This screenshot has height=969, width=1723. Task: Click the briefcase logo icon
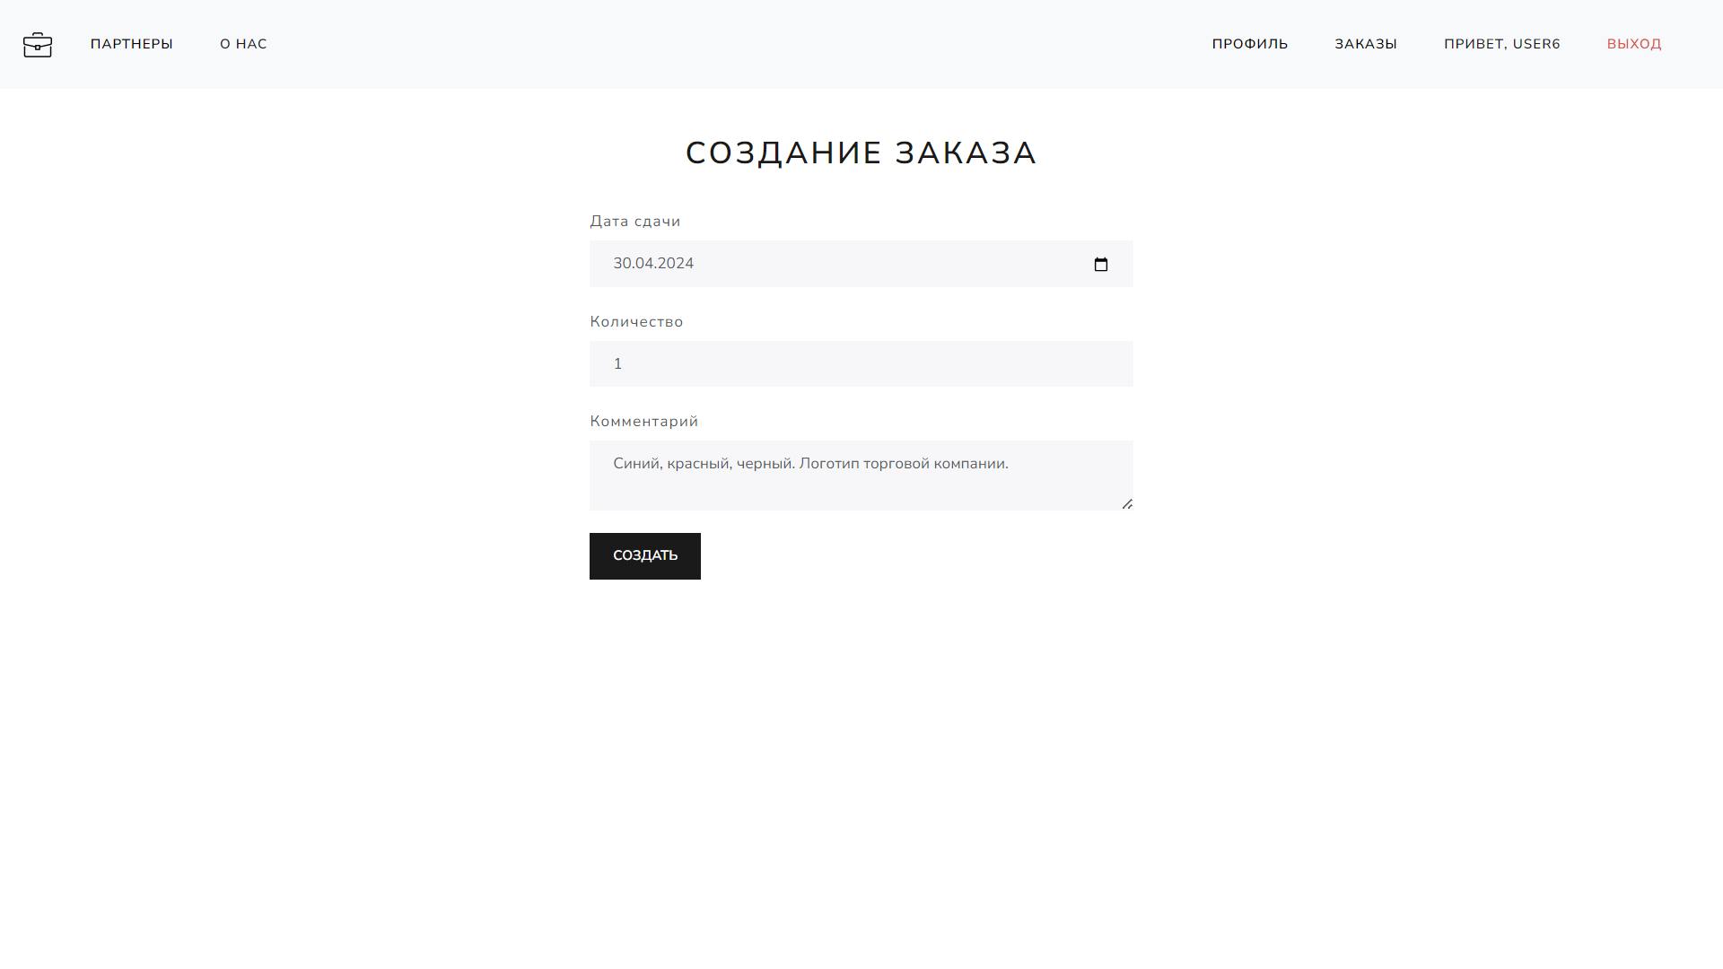pyautogui.click(x=38, y=44)
